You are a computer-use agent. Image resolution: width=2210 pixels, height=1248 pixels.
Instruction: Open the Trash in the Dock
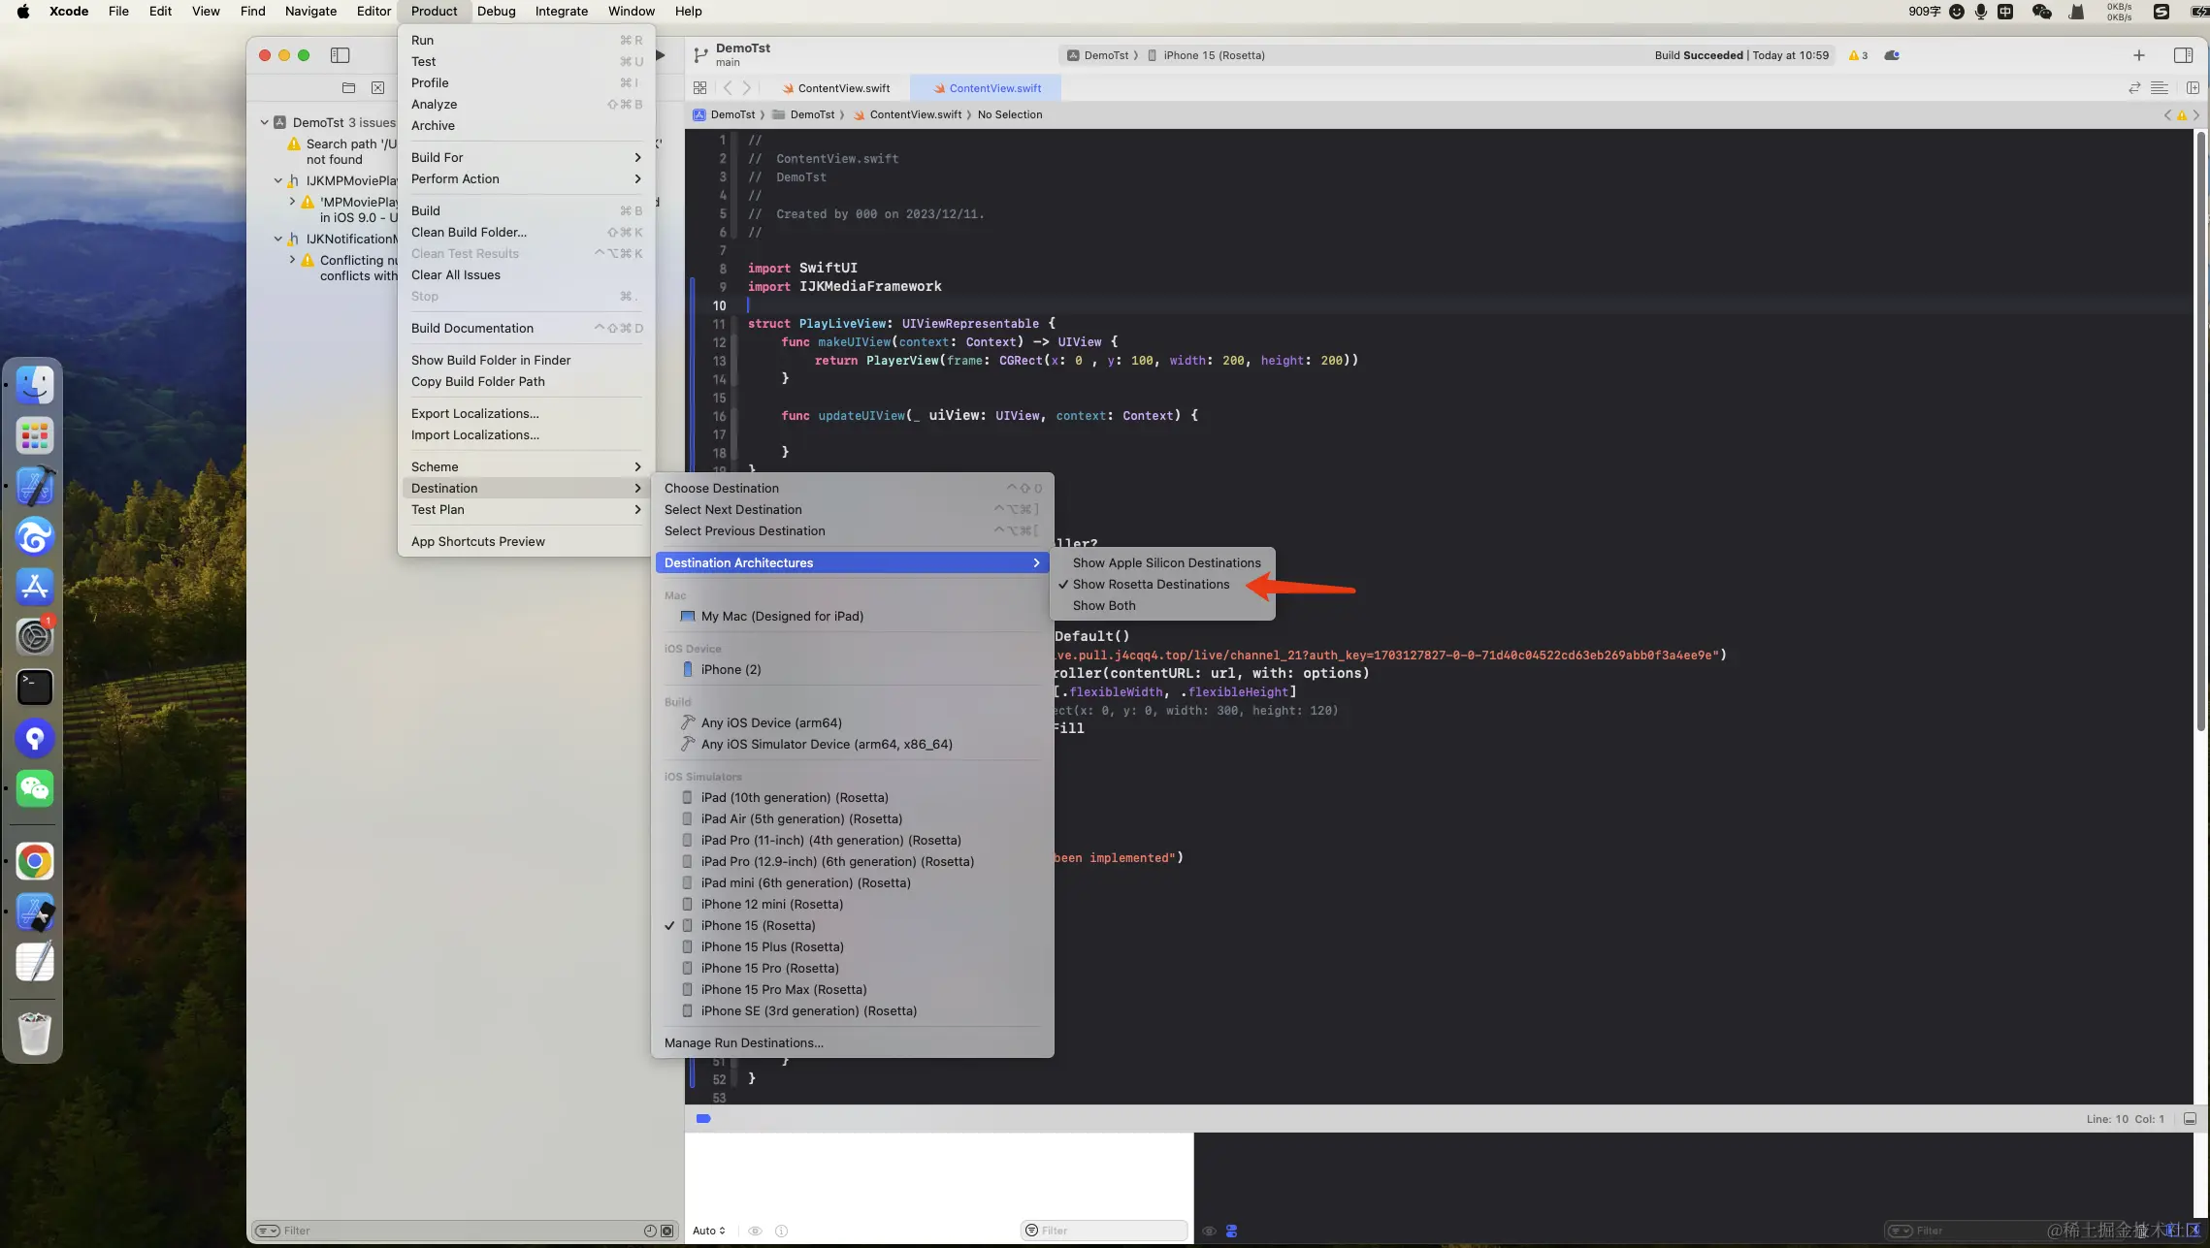coord(35,1033)
